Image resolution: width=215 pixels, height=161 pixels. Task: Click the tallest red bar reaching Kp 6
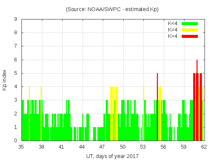197,101
